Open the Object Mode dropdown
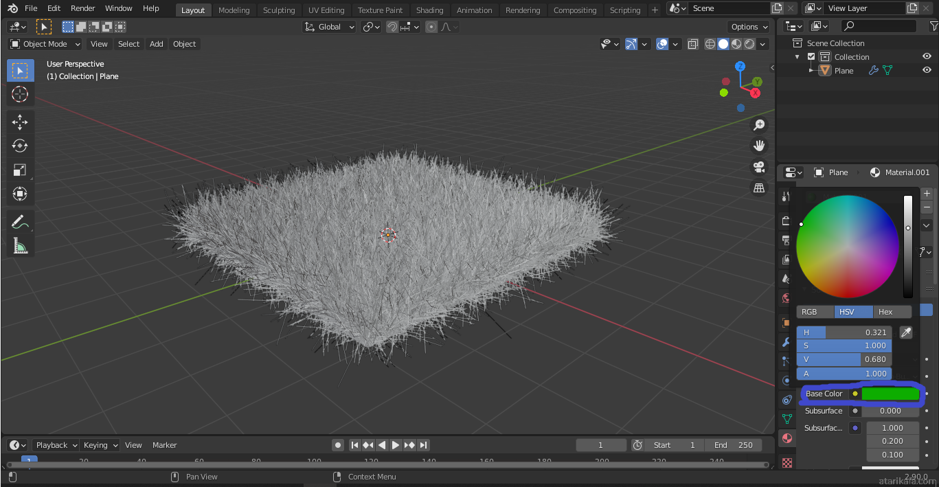Screen dimensions: 939x487 coord(45,44)
